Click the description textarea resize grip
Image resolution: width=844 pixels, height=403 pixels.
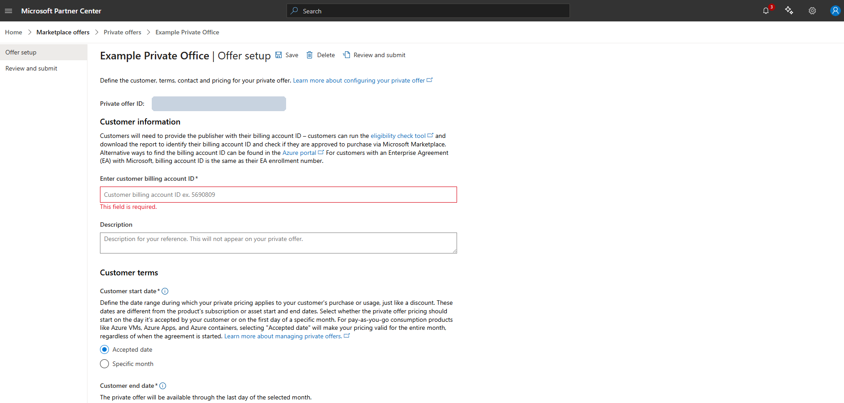pyautogui.click(x=454, y=251)
